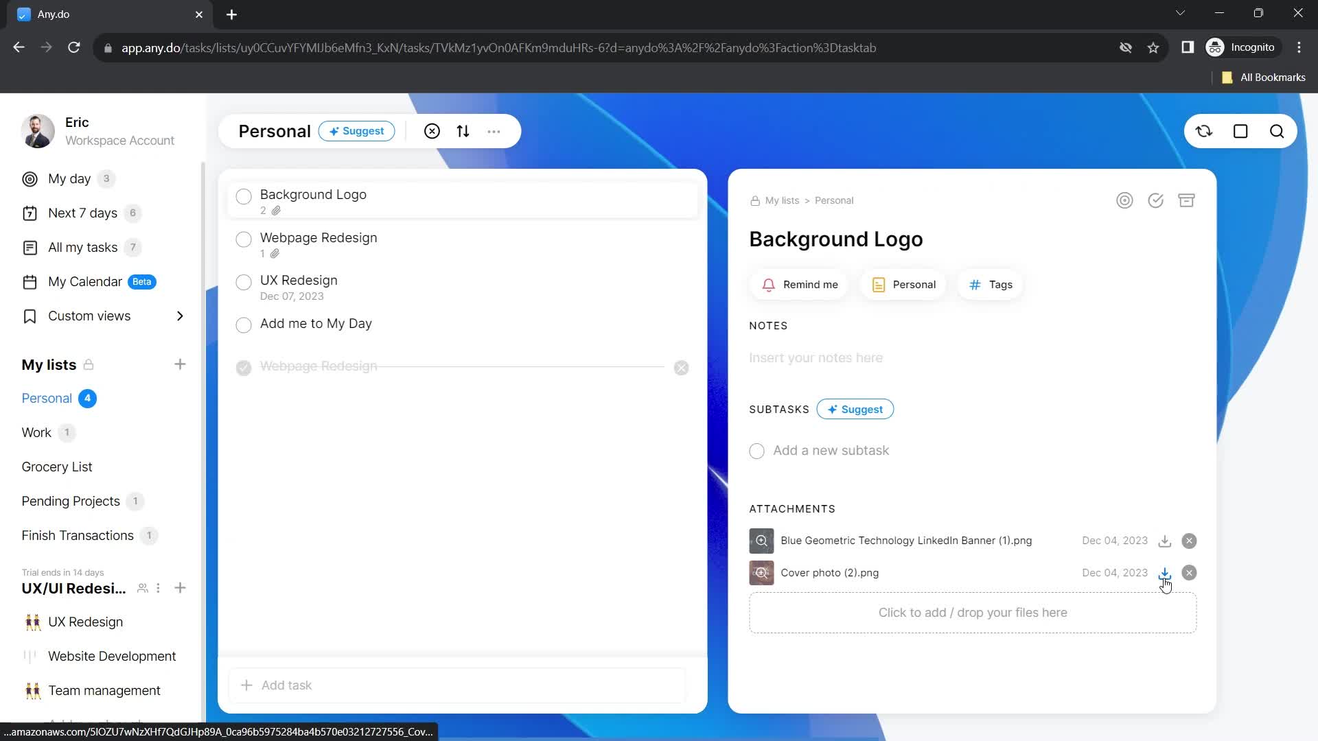The image size is (1318, 741).
Task: Click the refresh/sync icon top right
Action: click(x=1204, y=131)
